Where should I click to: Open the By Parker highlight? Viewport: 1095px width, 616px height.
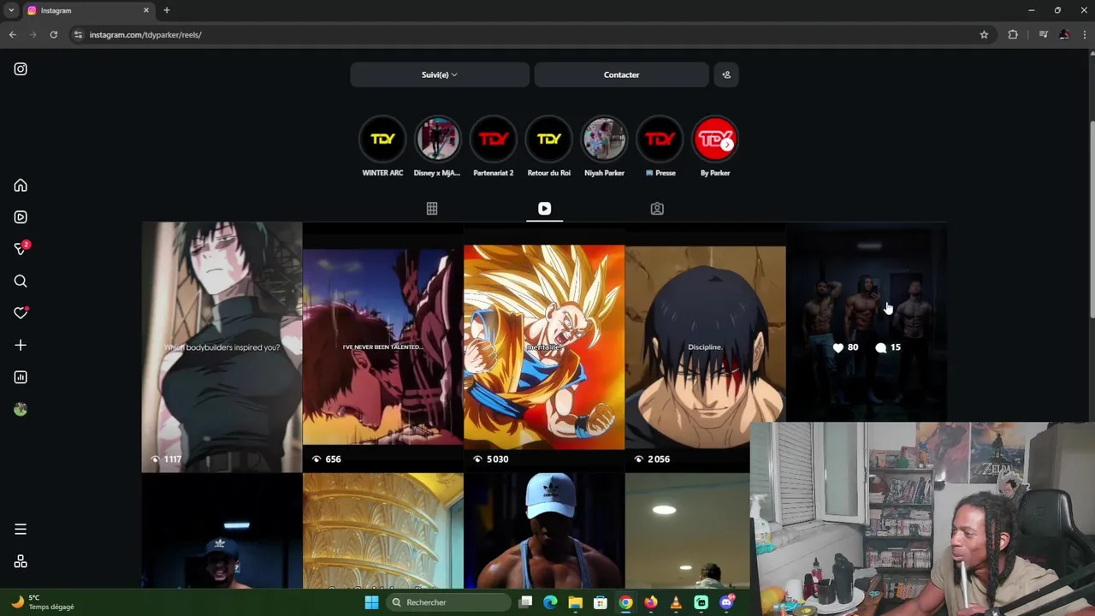(x=715, y=139)
